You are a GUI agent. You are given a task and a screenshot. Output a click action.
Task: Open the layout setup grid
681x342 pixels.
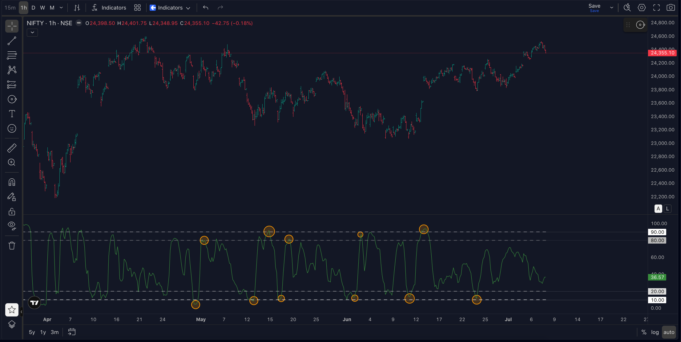tap(138, 8)
